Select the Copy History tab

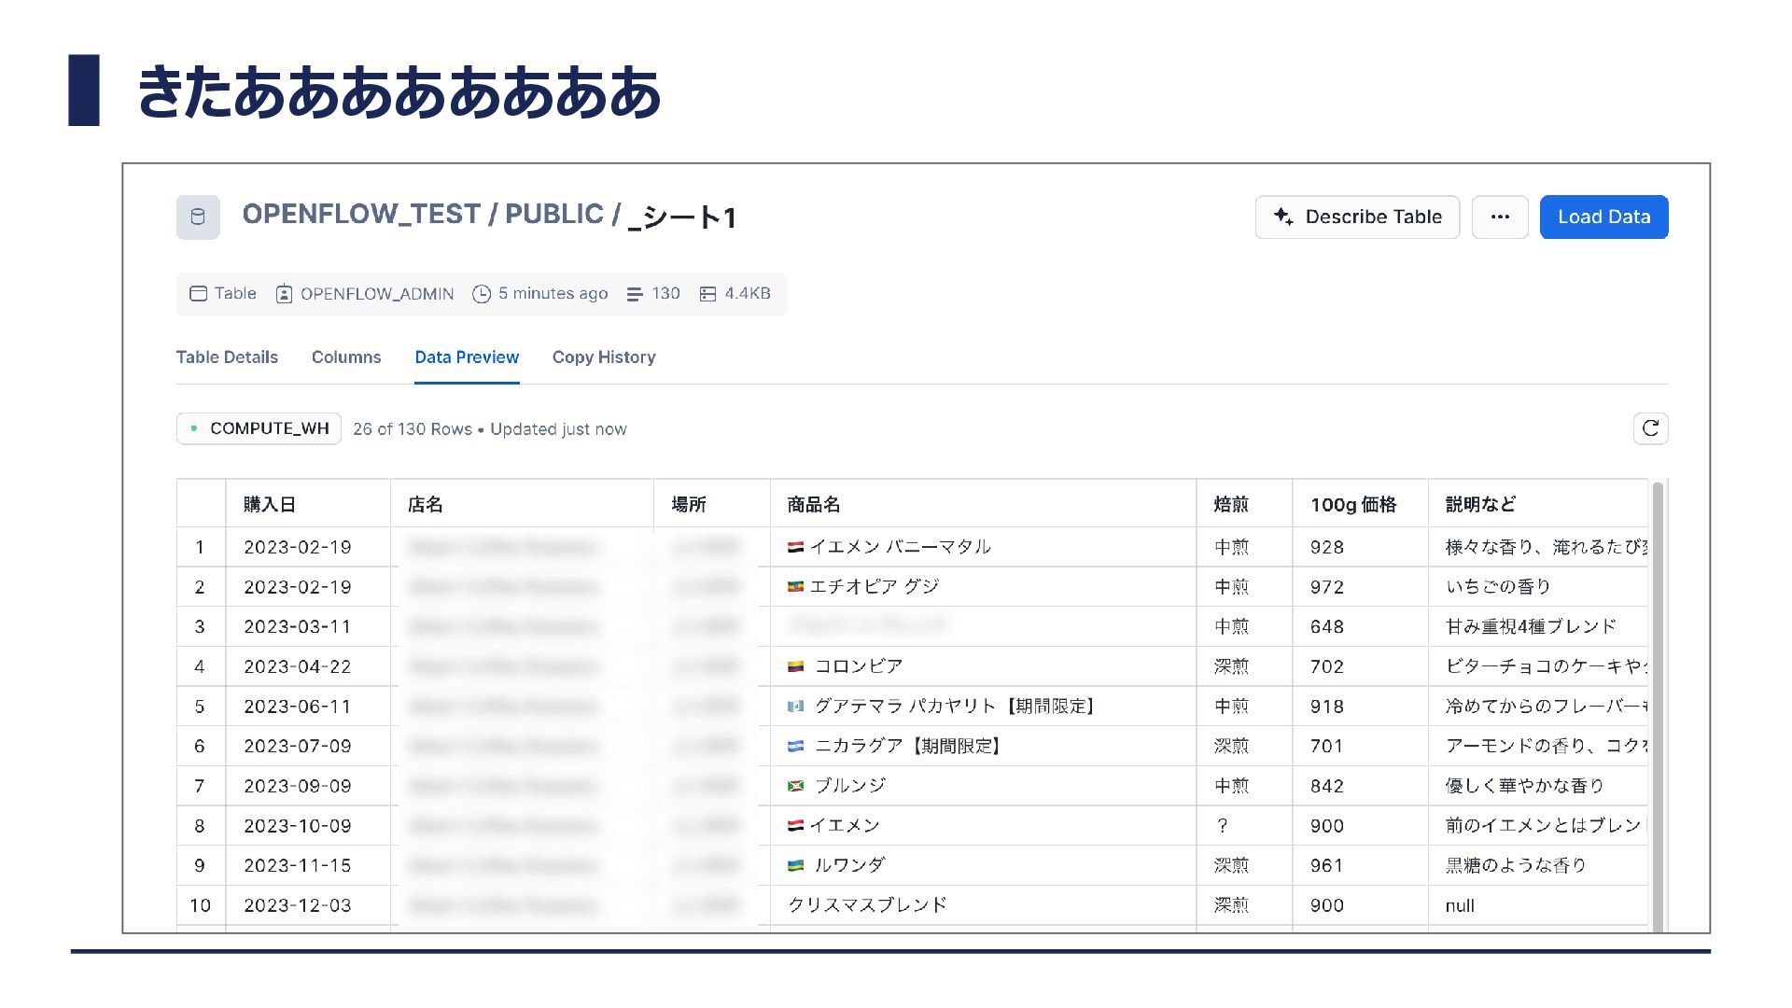[x=604, y=357]
